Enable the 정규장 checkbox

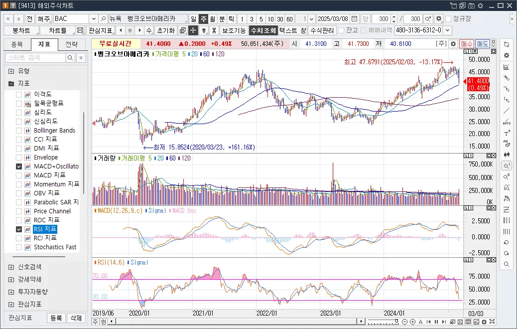click(448, 19)
